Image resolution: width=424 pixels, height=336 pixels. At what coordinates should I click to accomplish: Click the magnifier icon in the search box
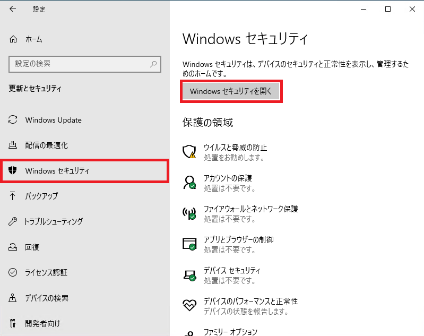click(153, 64)
